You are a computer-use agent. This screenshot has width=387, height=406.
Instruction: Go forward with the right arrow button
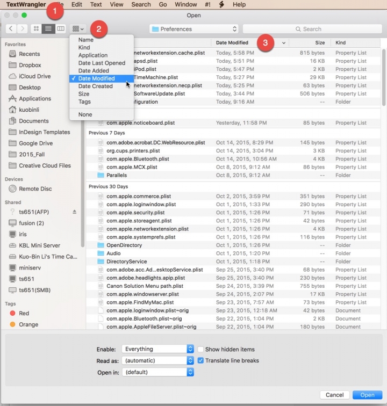click(22, 28)
